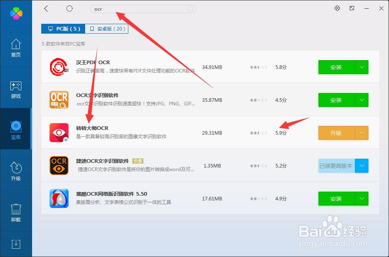Open 首页 home in sidebar
Image resolution: width=389 pixels, height=257 pixels.
click(16, 48)
